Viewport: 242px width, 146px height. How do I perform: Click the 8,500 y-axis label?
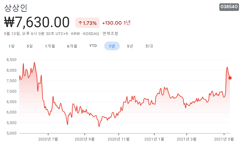coord(11,60)
